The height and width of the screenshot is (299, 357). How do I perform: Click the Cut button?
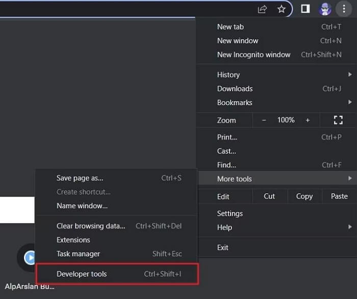coord(269,196)
